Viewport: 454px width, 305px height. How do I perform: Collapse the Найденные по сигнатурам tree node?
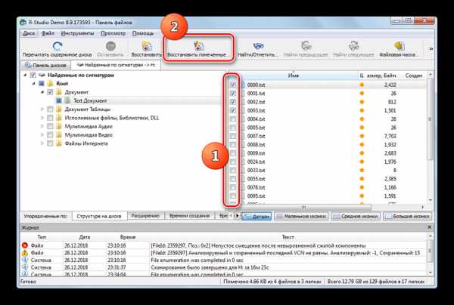[x=25, y=75]
